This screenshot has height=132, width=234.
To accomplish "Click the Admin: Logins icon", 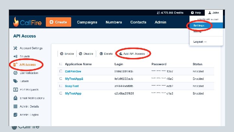I will 15,115.
